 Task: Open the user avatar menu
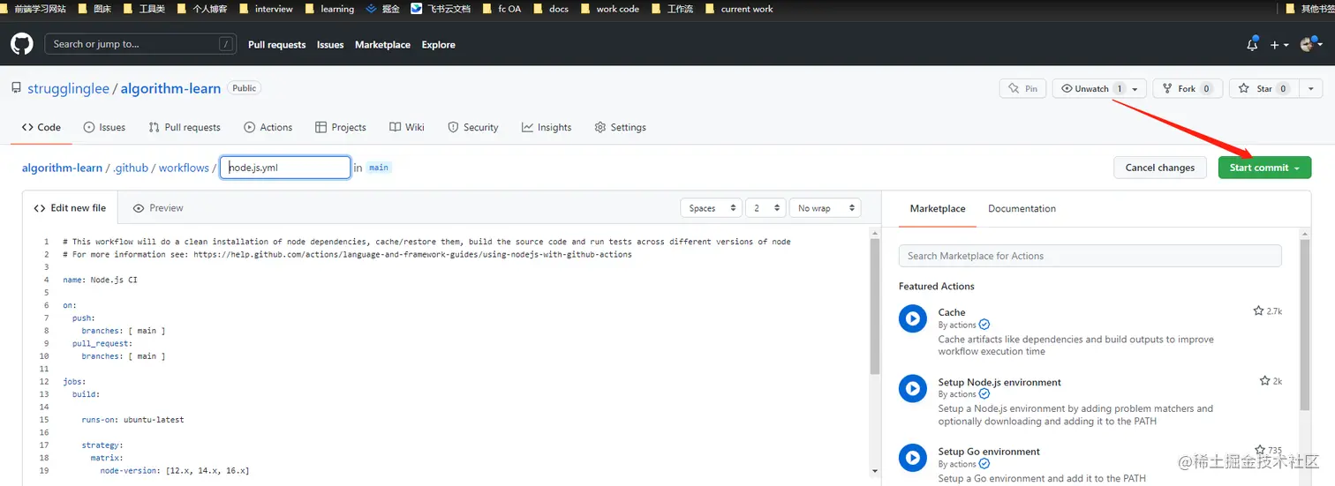click(1310, 44)
